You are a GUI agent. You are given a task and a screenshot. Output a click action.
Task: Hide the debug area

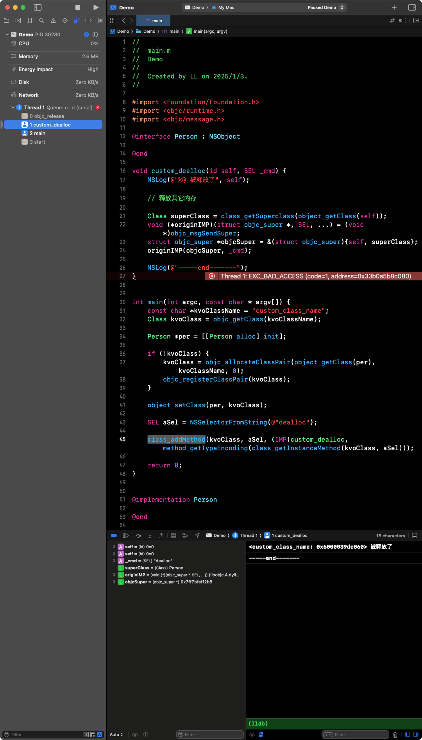click(415, 535)
